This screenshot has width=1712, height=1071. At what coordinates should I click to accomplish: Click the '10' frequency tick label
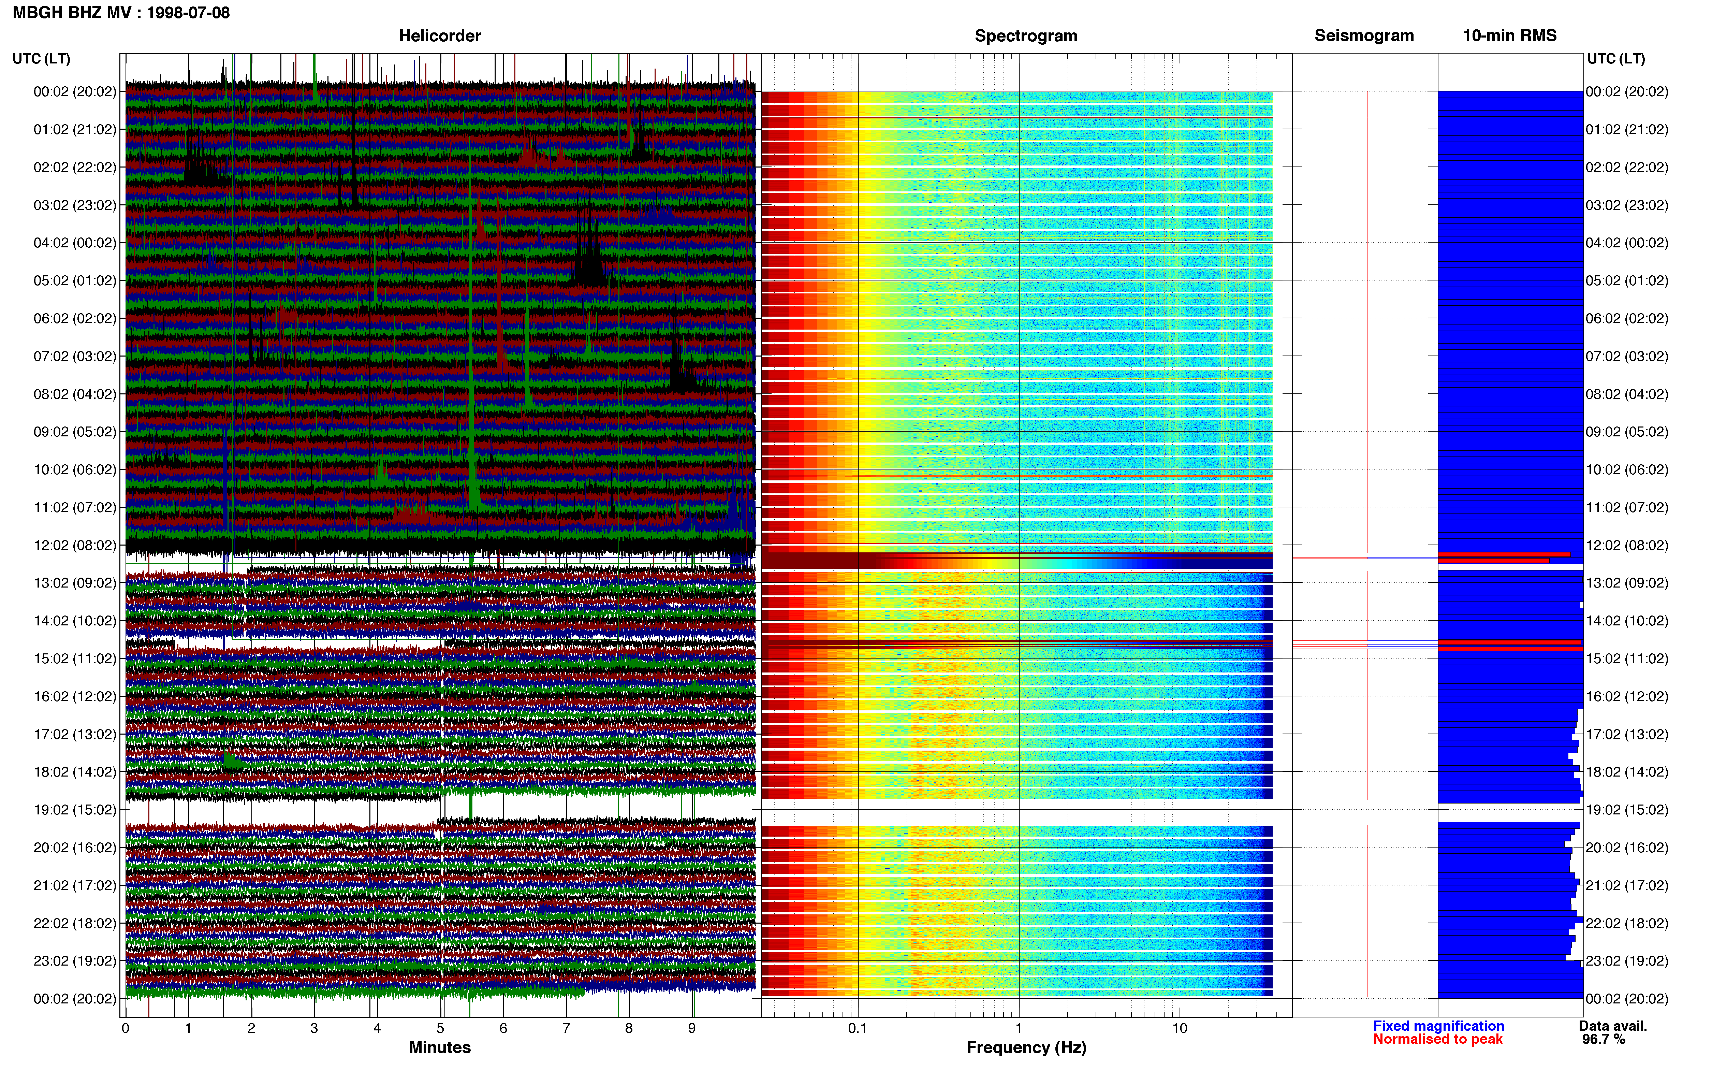1180,1028
